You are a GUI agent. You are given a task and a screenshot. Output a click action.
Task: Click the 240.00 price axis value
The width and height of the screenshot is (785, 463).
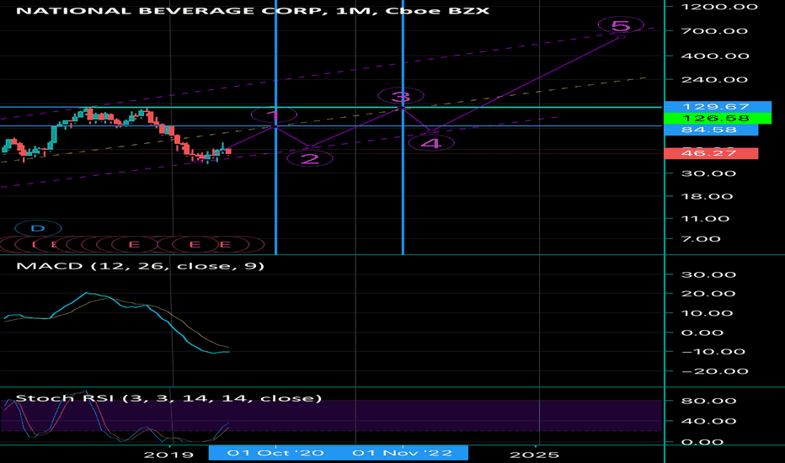pyautogui.click(x=714, y=80)
